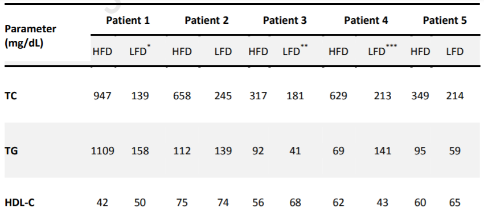This screenshot has width=484, height=215.
Task: Select the Patient 2 header text
Action: coord(207,20)
